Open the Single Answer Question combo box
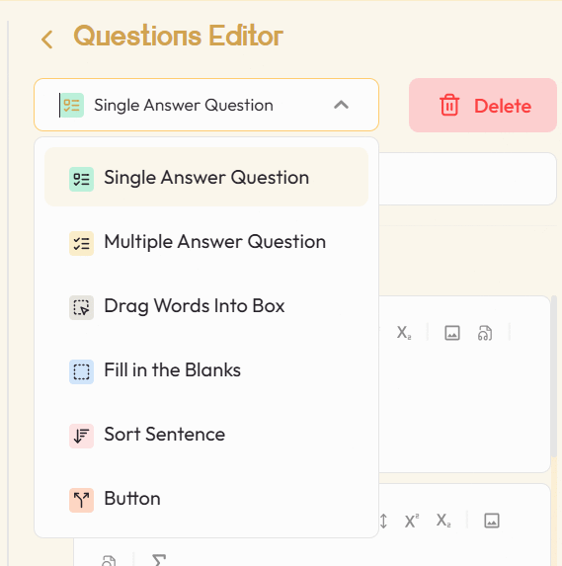The width and height of the screenshot is (562, 566). [x=206, y=105]
